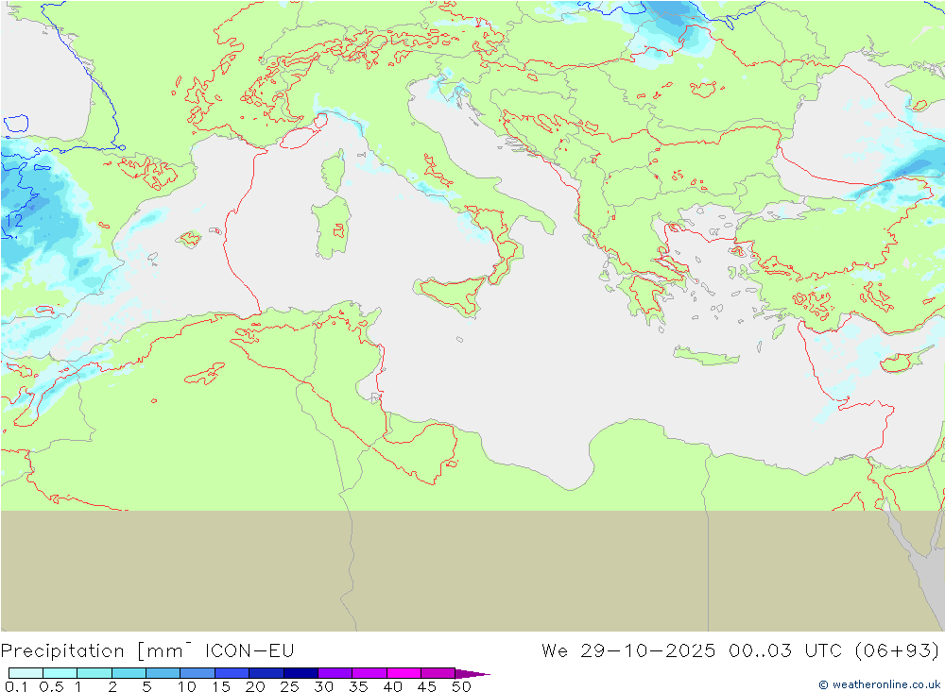Pick the 45–50 mm legend swatch
The width and height of the screenshot is (945, 692).
tap(438, 673)
